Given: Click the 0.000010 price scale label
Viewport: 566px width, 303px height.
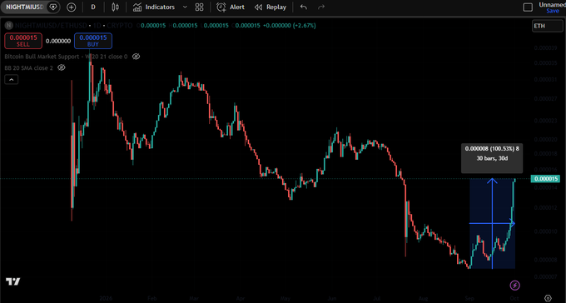Looking at the screenshot, I should tap(544, 231).
